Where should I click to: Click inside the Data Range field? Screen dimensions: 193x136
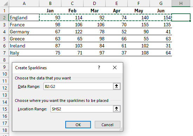pos(78,86)
